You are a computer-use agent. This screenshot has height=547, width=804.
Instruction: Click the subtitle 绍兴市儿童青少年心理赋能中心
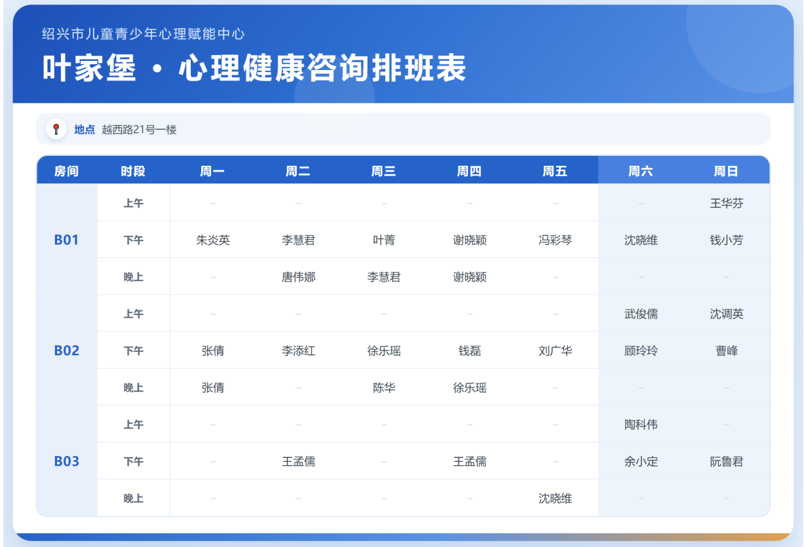pyautogui.click(x=144, y=33)
